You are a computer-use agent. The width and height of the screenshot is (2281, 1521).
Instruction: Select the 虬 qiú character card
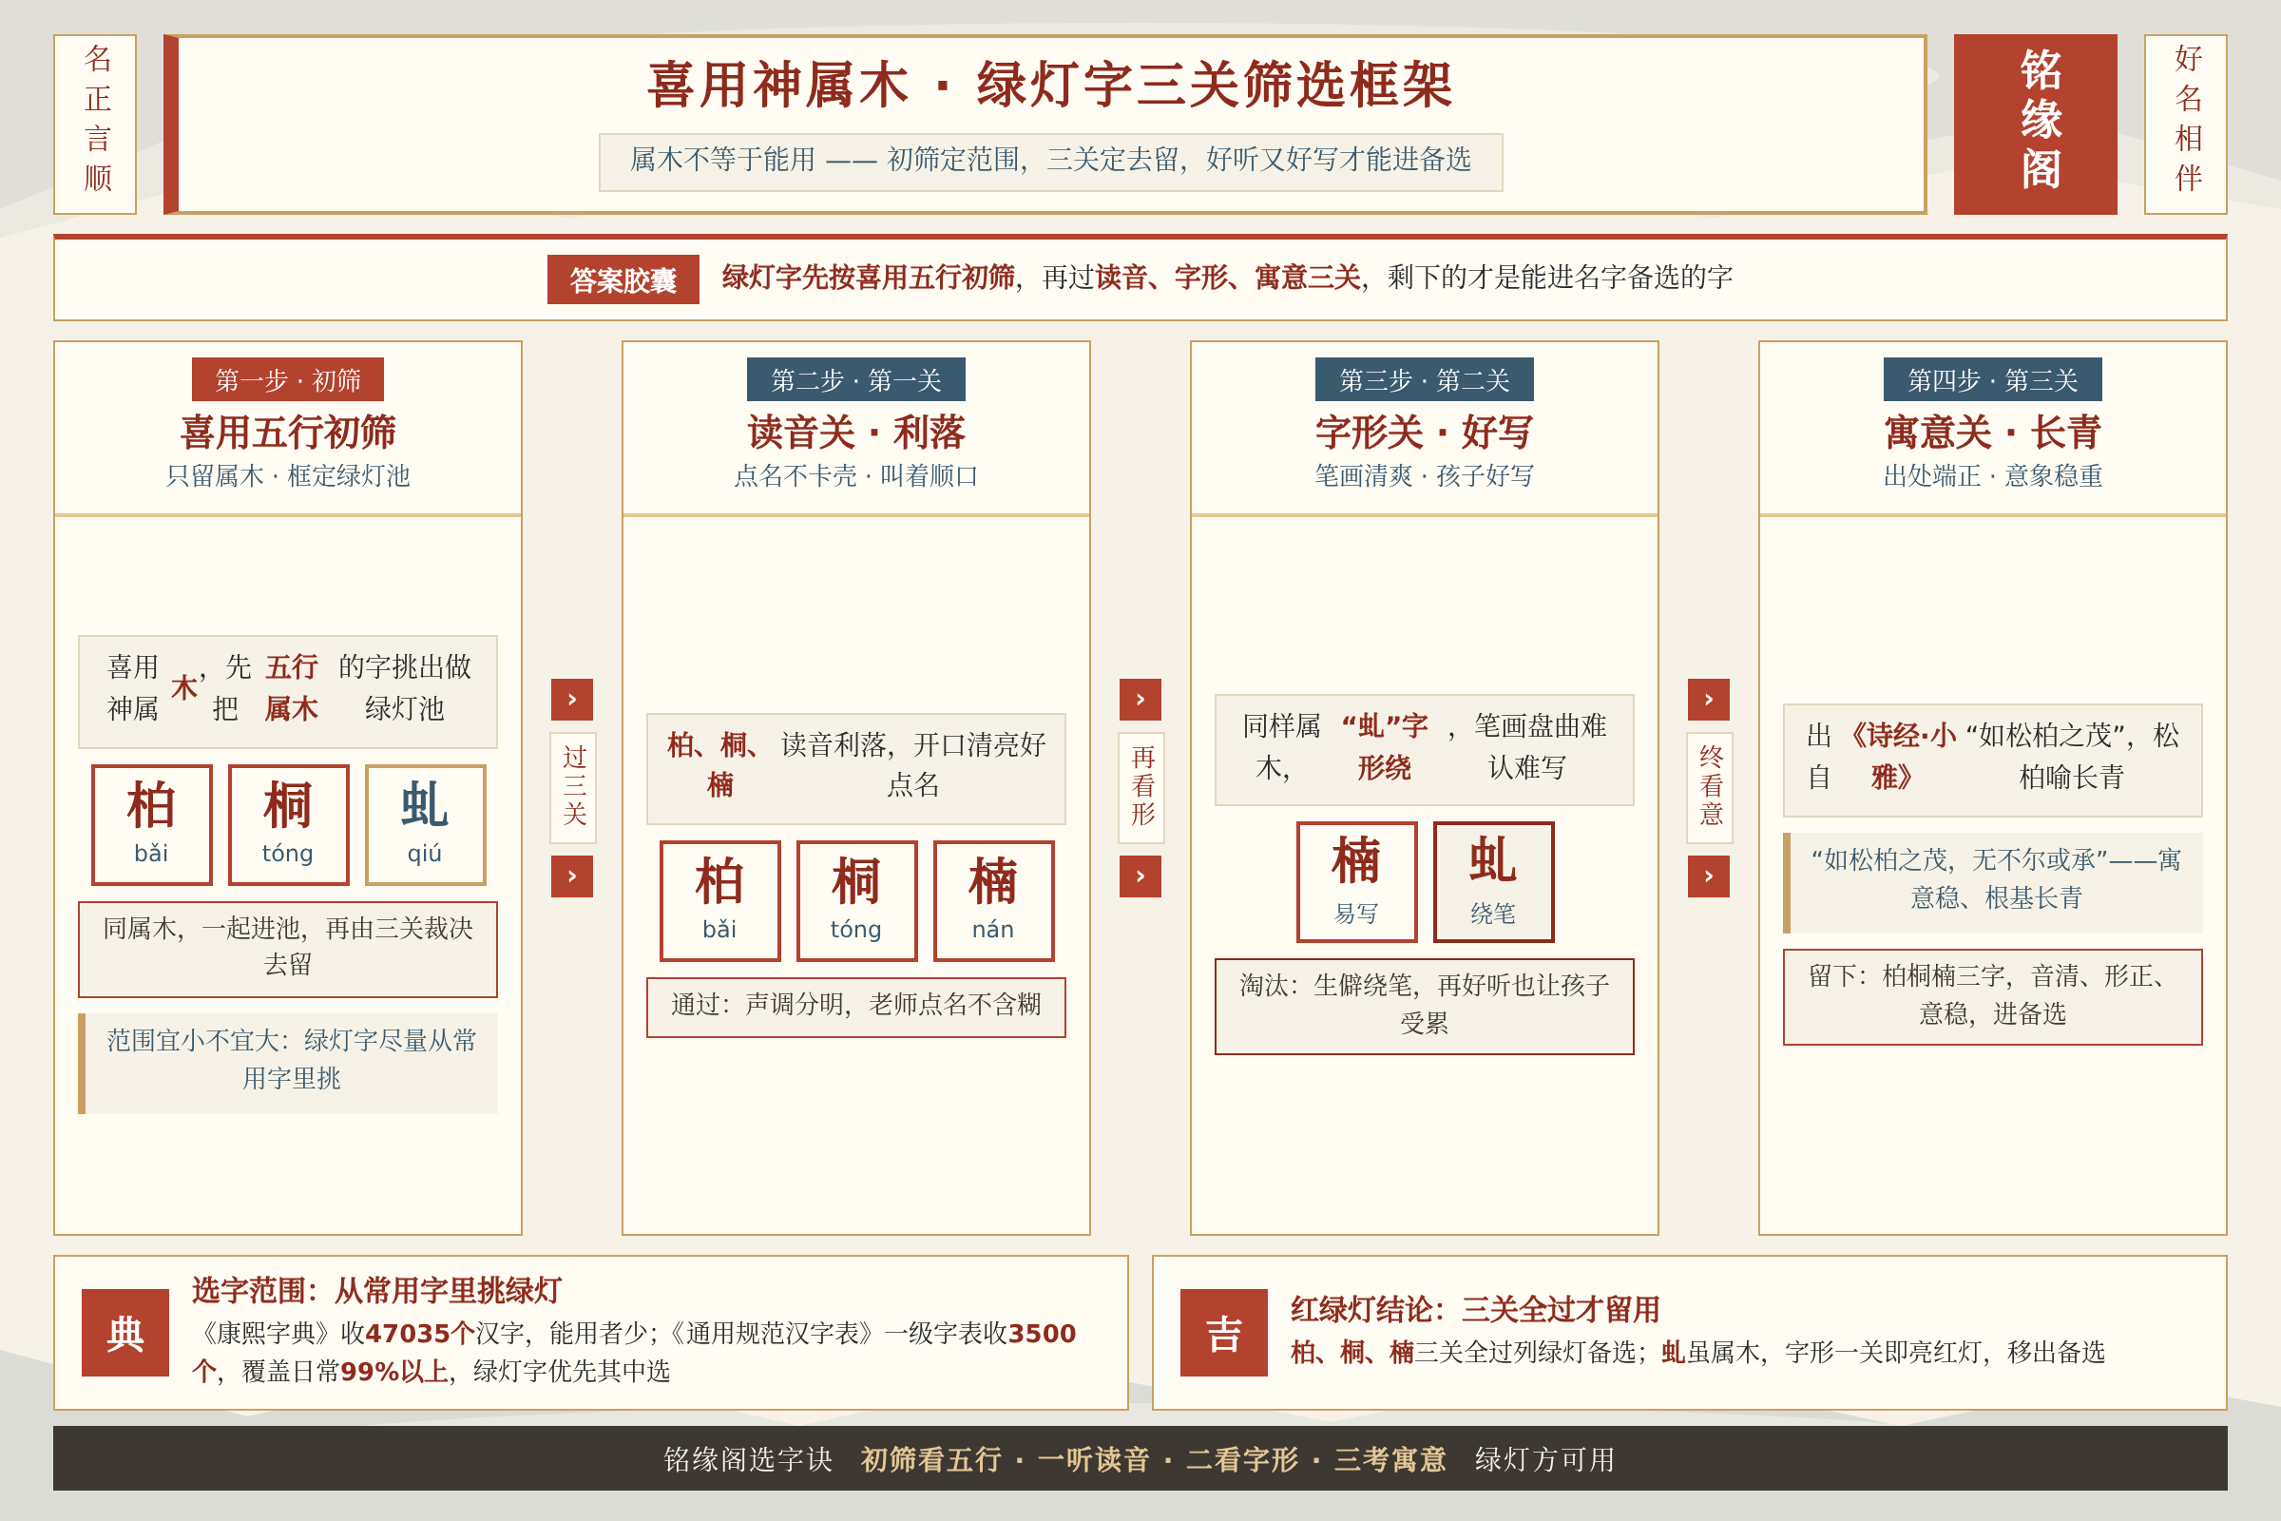tap(425, 824)
